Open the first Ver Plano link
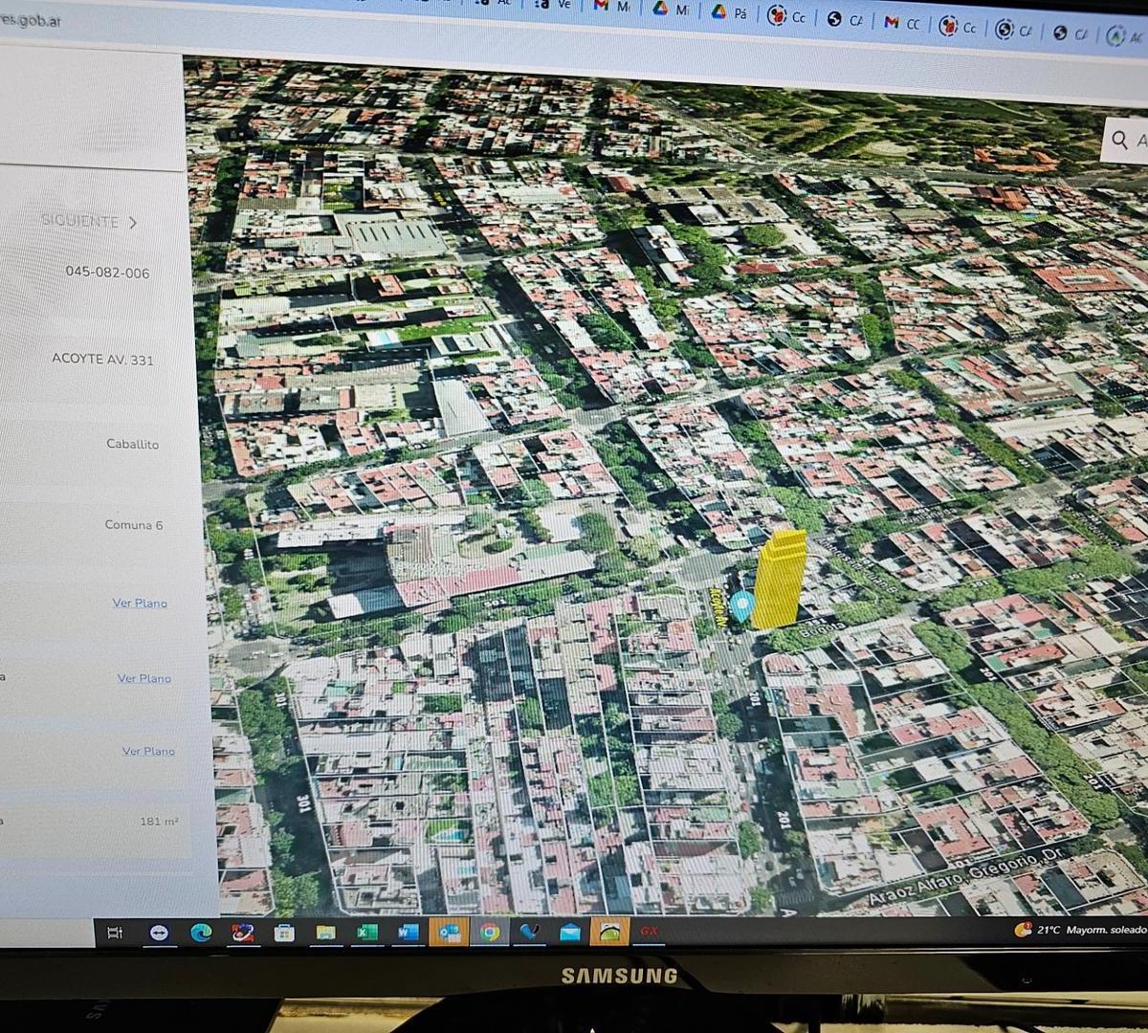Image resolution: width=1148 pixels, height=1033 pixels. point(140,603)
